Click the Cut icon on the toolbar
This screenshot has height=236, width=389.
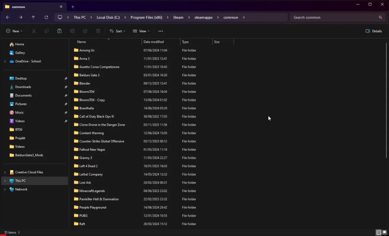coord(34,31)
